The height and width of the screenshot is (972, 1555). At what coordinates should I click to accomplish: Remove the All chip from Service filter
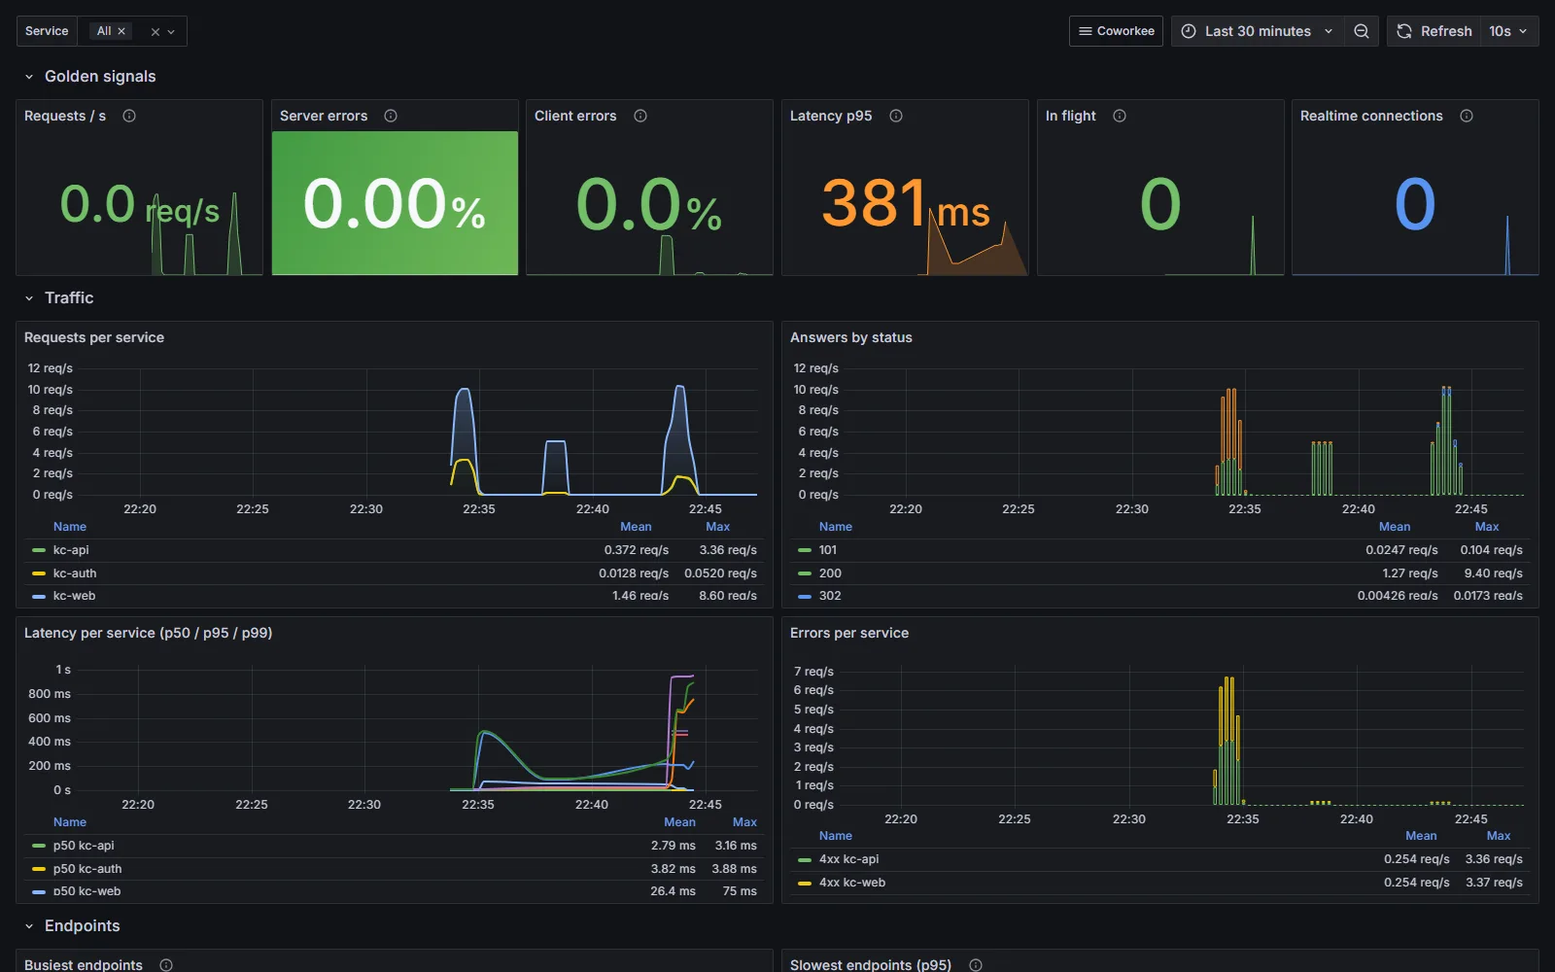(x=121, y=31)
